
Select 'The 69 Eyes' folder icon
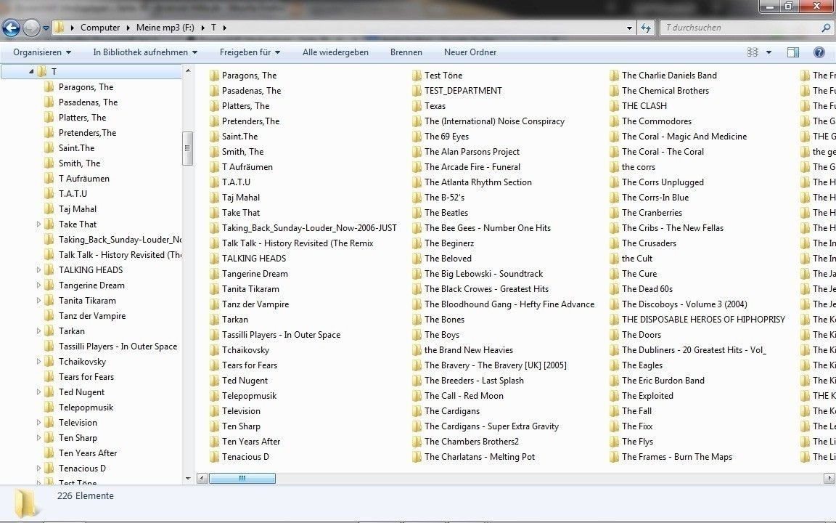pyautogui.click(x=417, y=137)
